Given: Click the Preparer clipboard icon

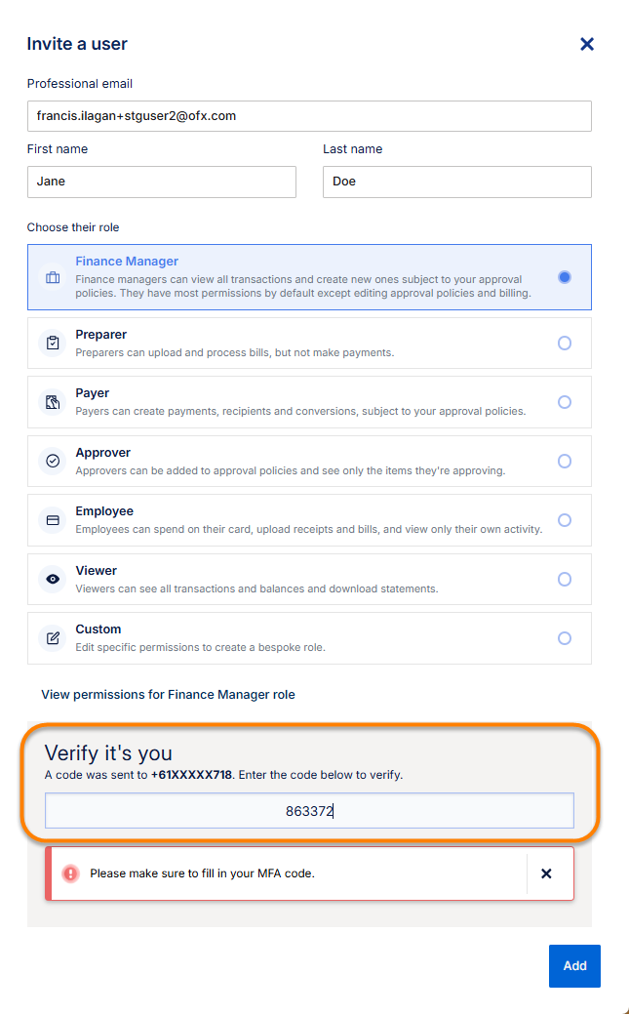Looking at the screenshot, I should tap(53, 344).
